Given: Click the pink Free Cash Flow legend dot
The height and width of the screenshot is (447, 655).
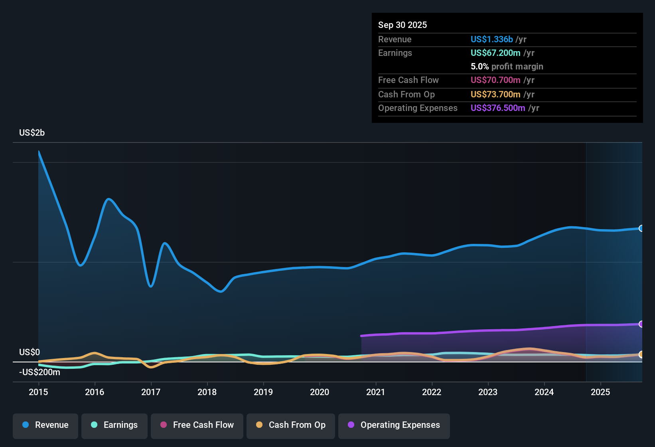Looking at the screenshot, I should pos(163,425).
